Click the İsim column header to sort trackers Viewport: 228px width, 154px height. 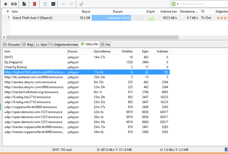pyautogui.click(x=7, y=51)
